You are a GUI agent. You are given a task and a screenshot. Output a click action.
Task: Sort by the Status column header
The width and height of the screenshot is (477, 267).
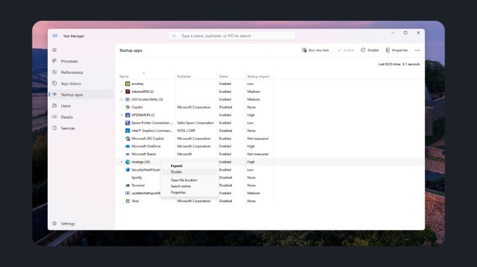(x=224, y=76)
